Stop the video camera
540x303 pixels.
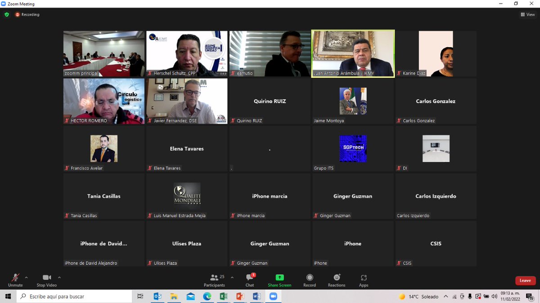(47, 280)
